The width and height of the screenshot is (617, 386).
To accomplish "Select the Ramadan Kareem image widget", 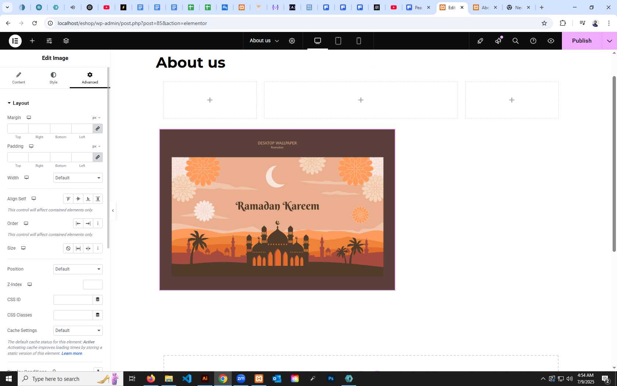I will click(277, 210).
